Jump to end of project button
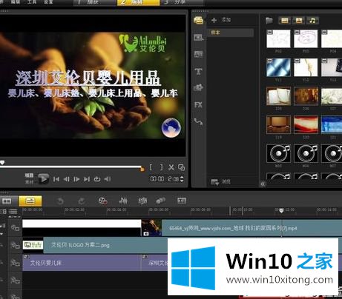Viewport: 342px width, 299px height. 87,179
